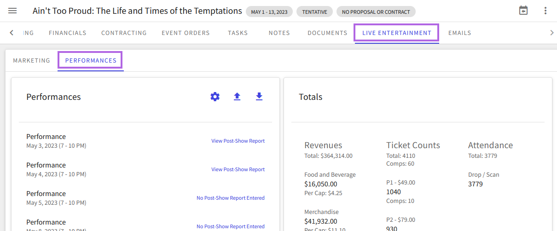Open the calendar return icon
Image resolution: width=557 pixels, height=231 pixels.
pyautogui.click(x=523, y=11)
